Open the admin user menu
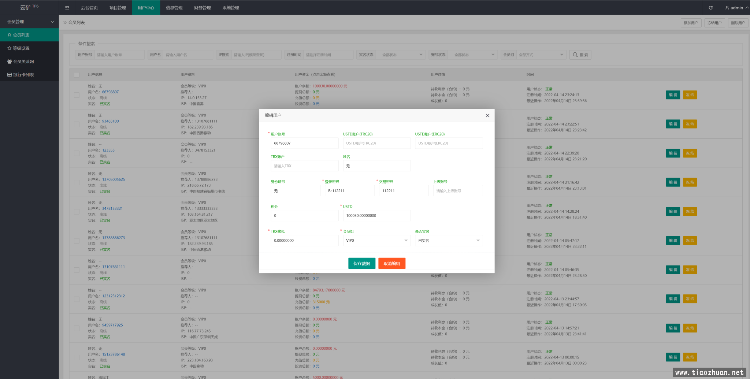 coord(737,8)
